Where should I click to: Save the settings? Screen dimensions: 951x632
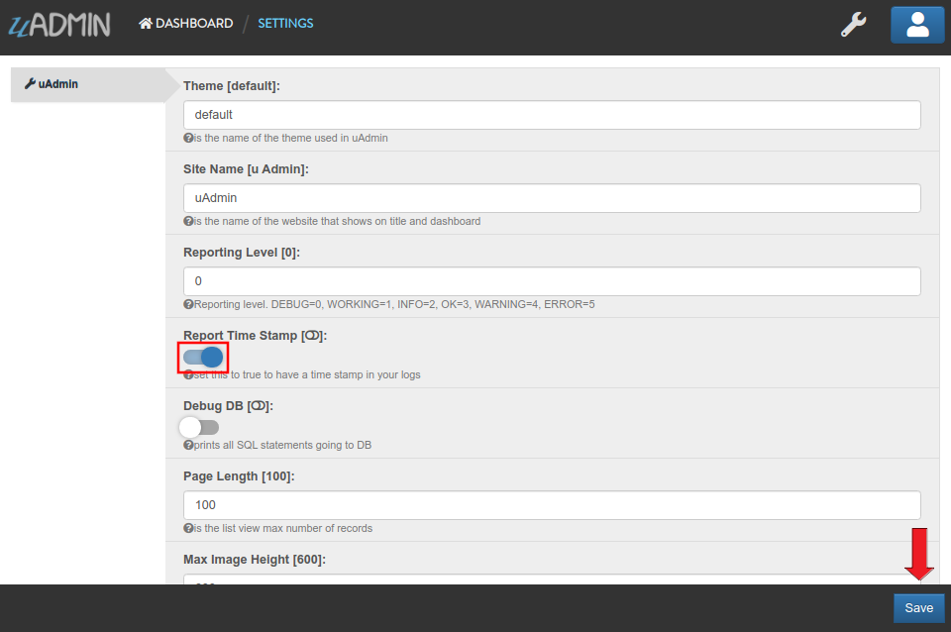(x=919, y=608)
